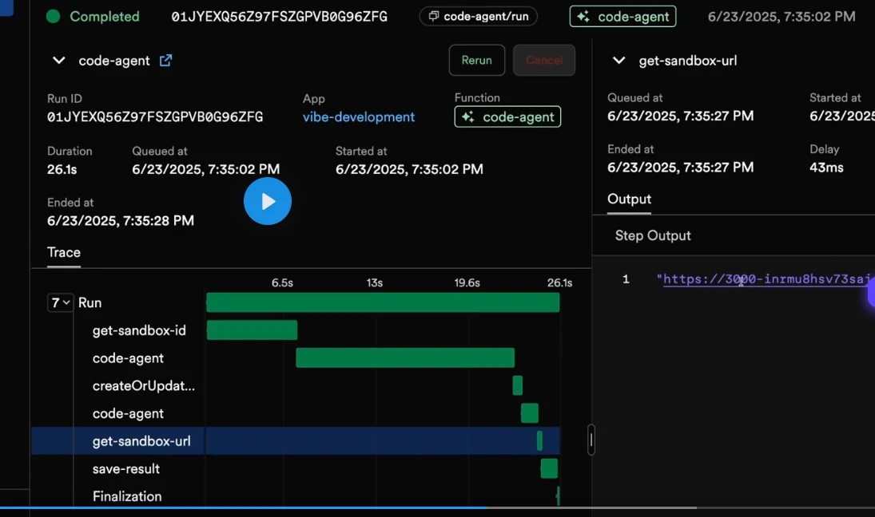
Task: Select the get-sandbox-id trace step
Action: (139, 330)
